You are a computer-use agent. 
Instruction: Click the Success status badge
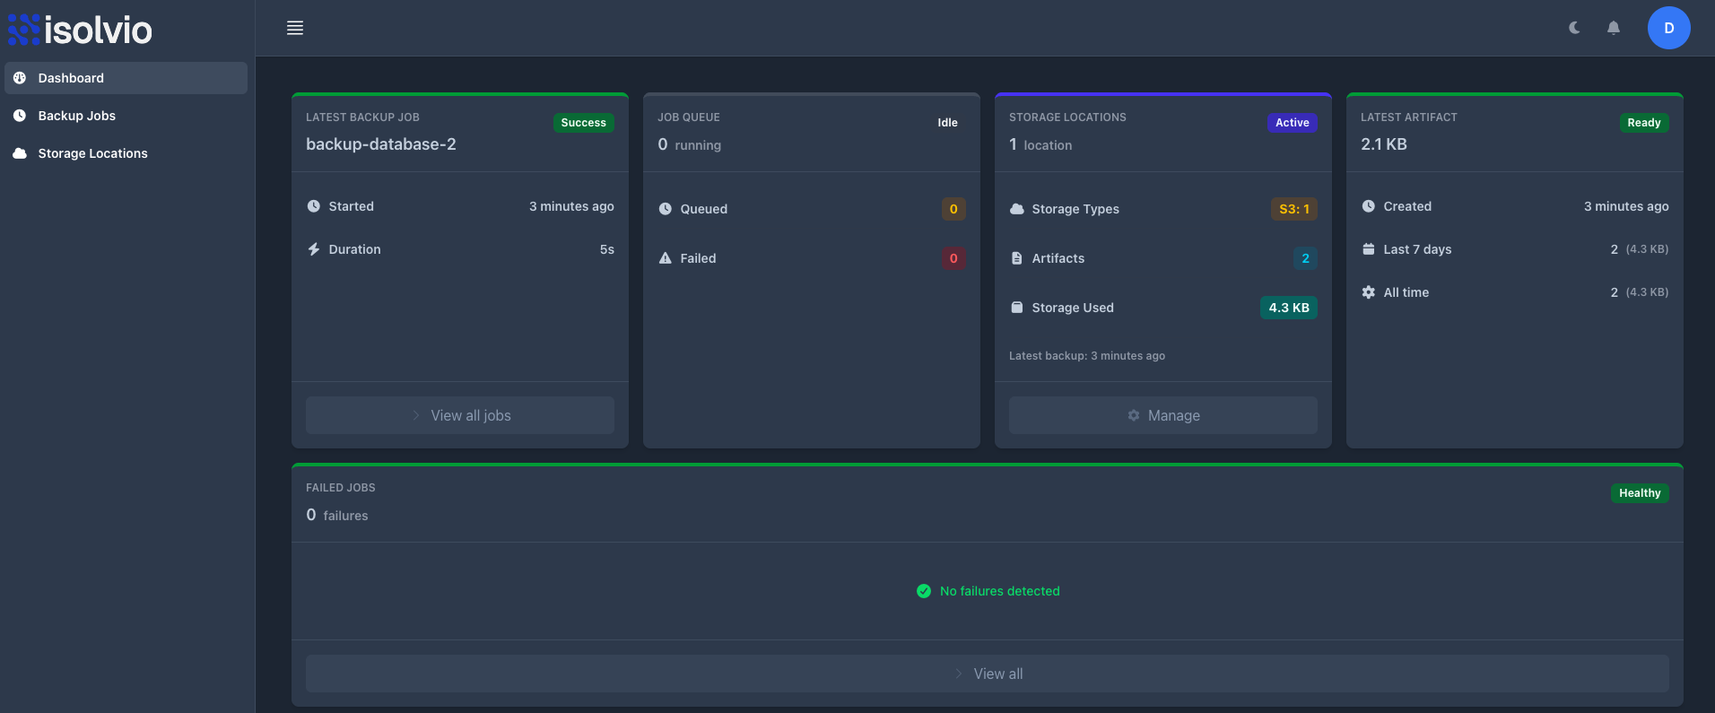pos(584,123)
